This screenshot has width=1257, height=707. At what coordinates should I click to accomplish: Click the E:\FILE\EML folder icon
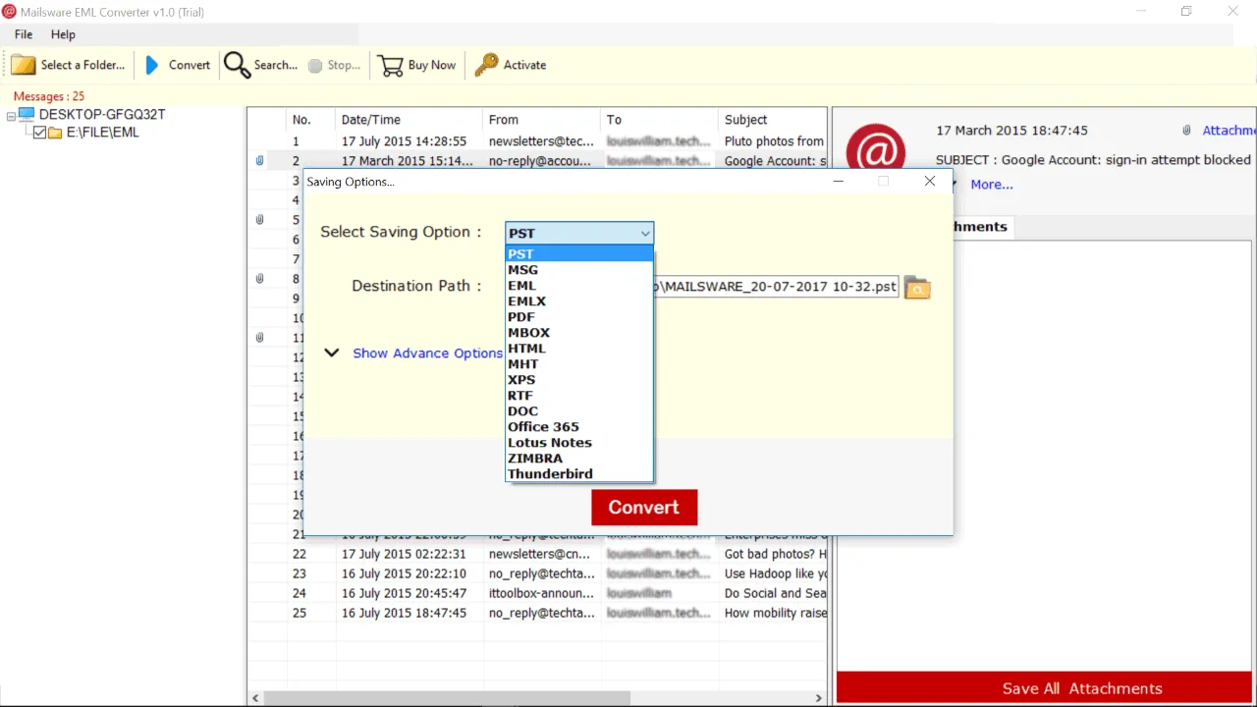(56, 133)
